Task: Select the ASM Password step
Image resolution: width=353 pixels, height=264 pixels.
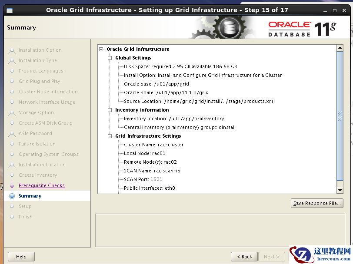Action: (x=35, y=133)
